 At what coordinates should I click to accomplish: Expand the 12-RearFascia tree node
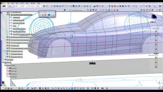tap(7, 45)
